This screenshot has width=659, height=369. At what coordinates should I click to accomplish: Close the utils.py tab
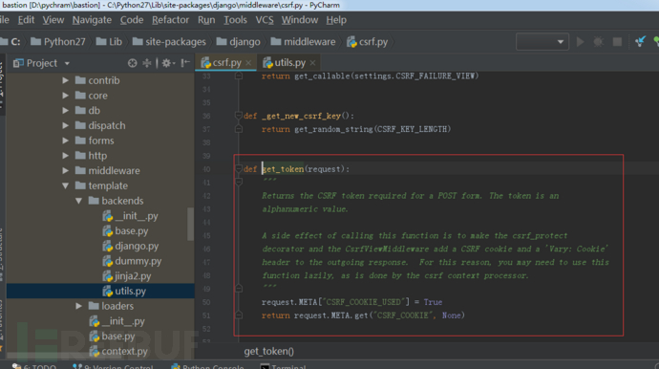click(312, 63)
